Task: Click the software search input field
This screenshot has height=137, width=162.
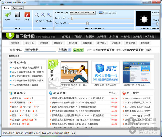Action: 40,50
